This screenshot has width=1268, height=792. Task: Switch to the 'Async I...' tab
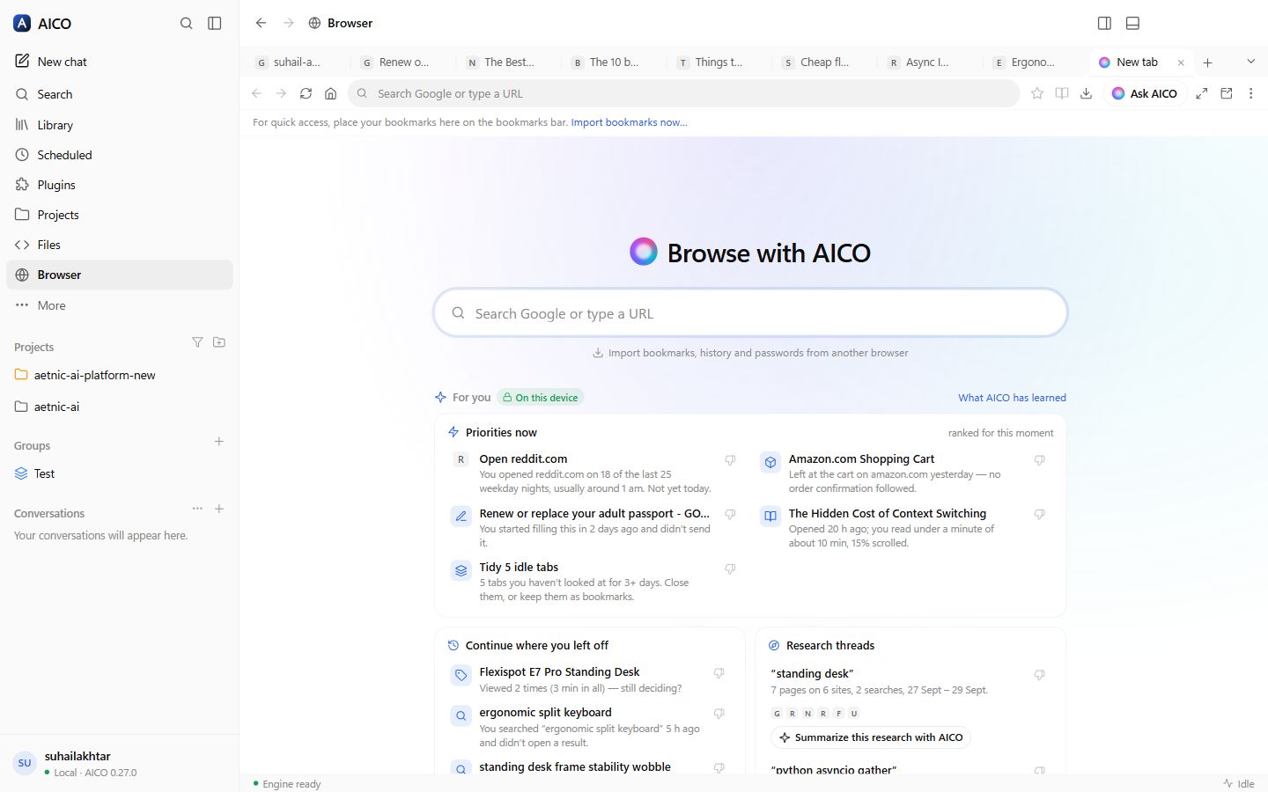point(929,62)
